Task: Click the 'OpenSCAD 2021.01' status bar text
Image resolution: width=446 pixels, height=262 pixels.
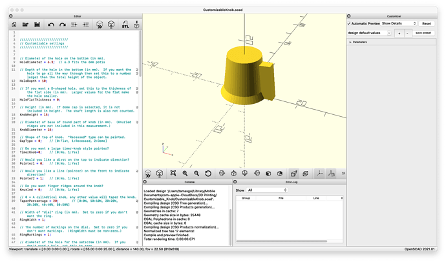Action: (419, 249)
